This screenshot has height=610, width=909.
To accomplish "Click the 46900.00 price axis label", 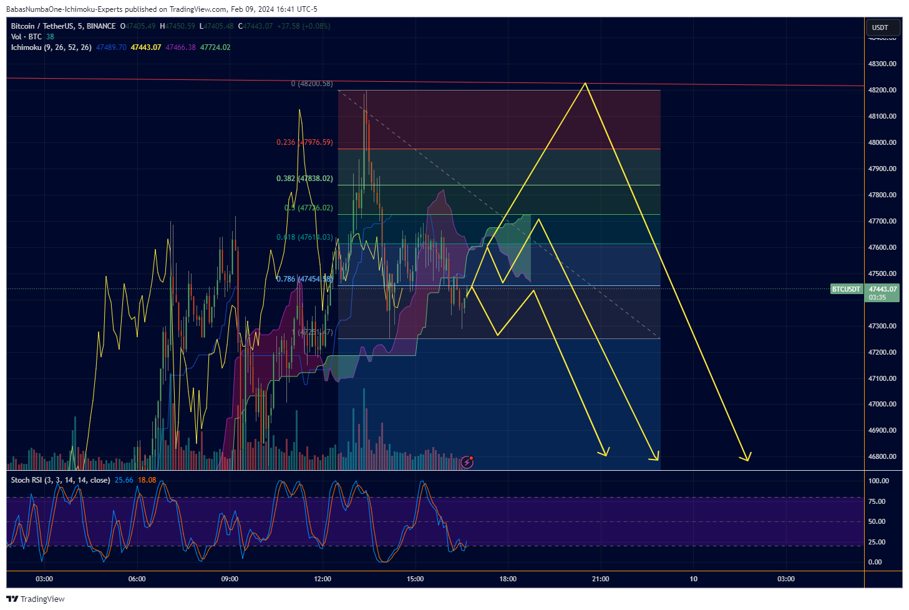I will coord(883,430).
